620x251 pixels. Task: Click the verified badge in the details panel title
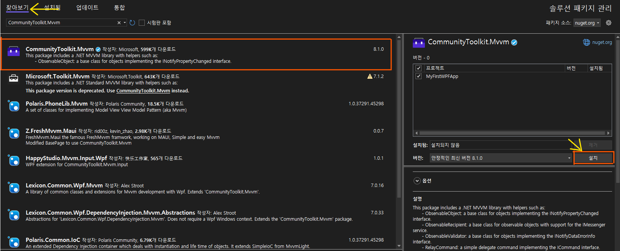pyautogui.click(x=514, y=42)
